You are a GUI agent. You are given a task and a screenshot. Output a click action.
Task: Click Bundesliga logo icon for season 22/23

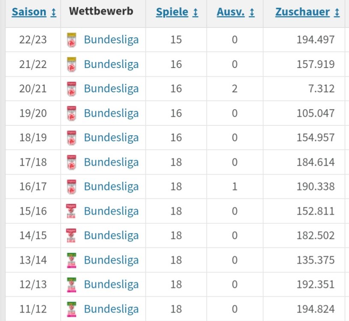[72, 40]
